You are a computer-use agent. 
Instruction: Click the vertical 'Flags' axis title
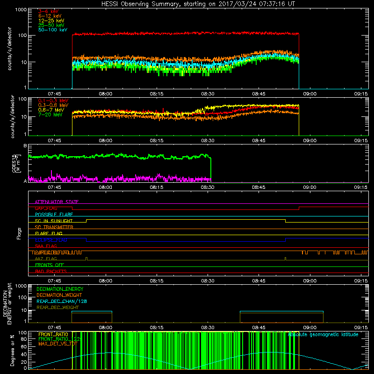(x=19, y=233)
